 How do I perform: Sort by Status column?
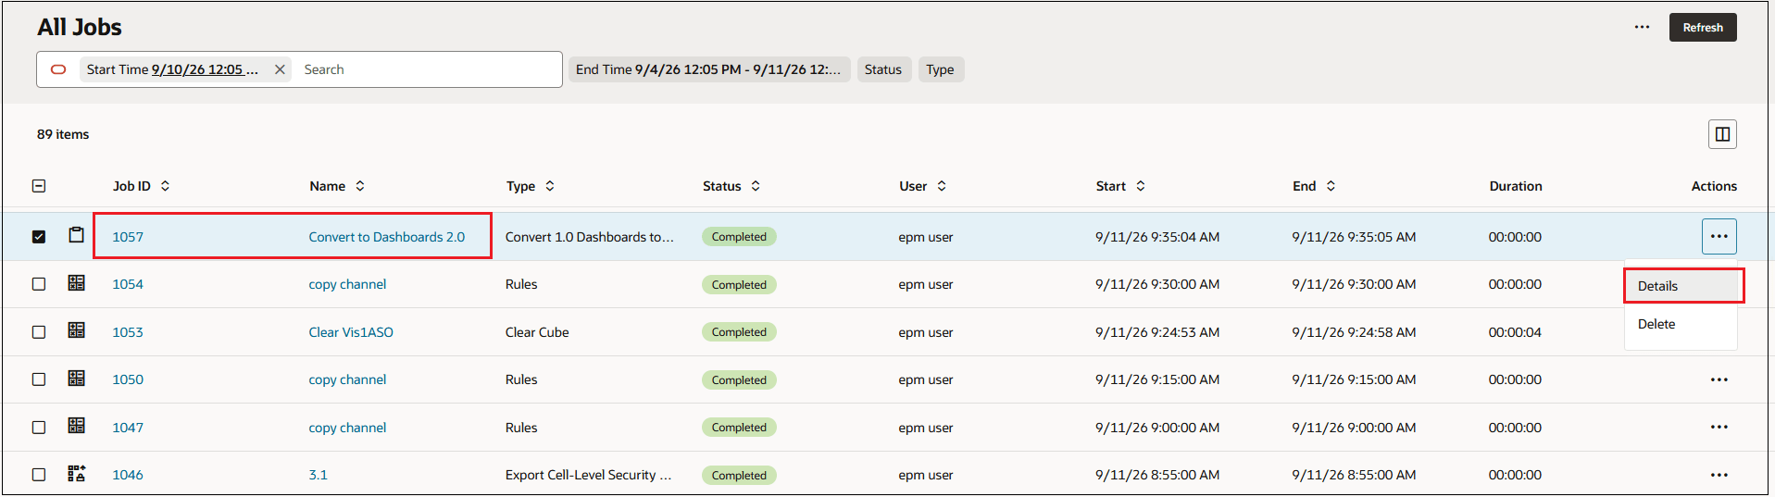[x=756, y=186]
